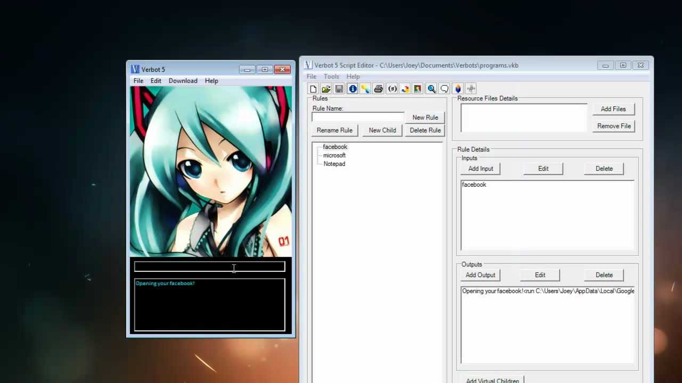This screenshot has width=682, height=383.
Task: Maximize the Script Editor window
Action: click(x=623, y=65)
